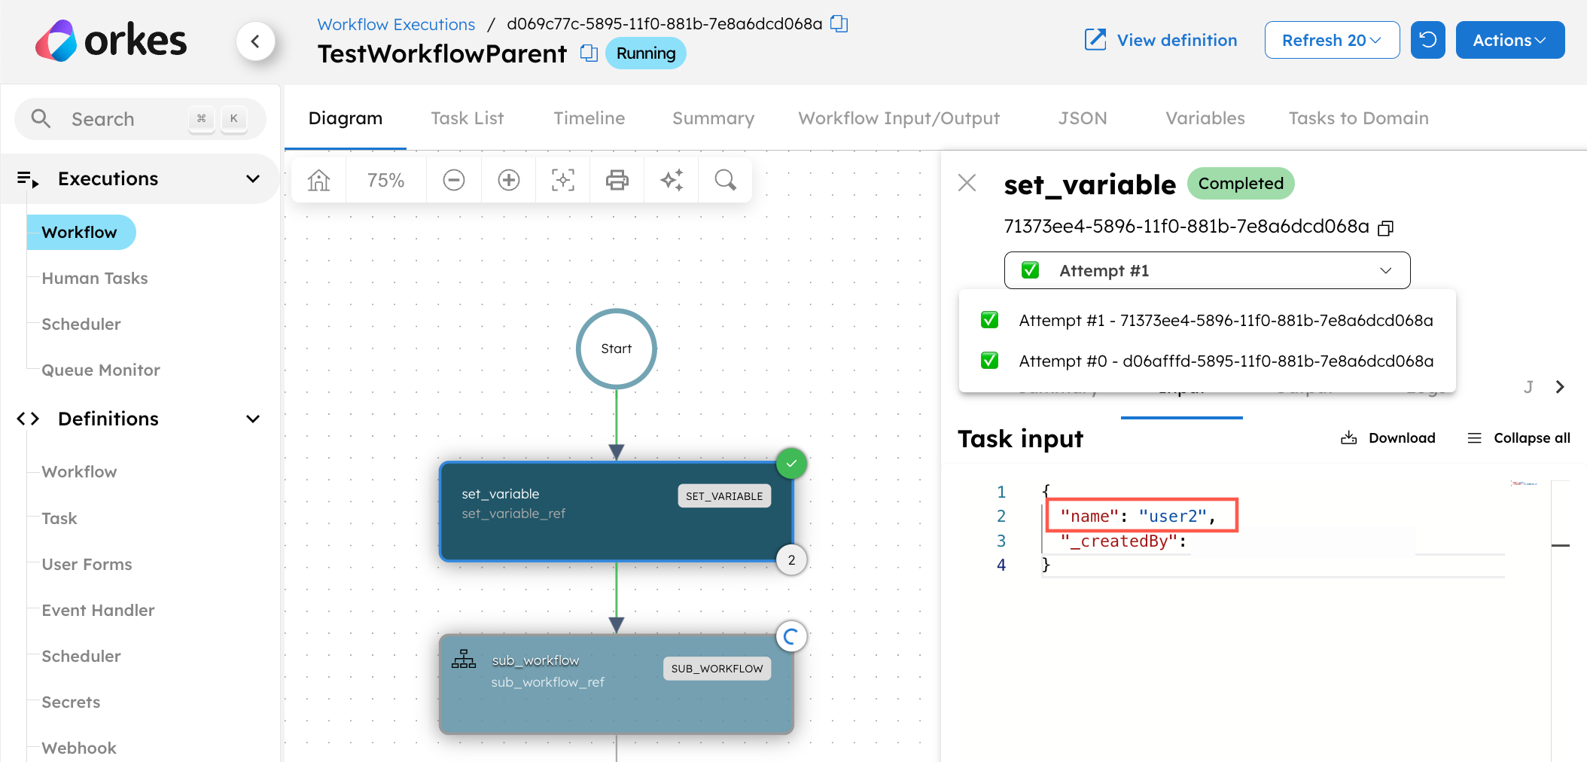Open the Actions dropdown menu
The height and width of the screenshot is (762, 1587).
click(x=1509, y=40)
